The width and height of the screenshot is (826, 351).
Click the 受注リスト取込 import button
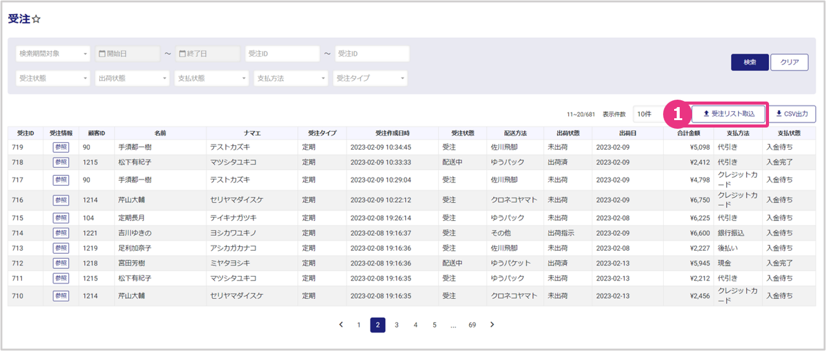point(728,114)
